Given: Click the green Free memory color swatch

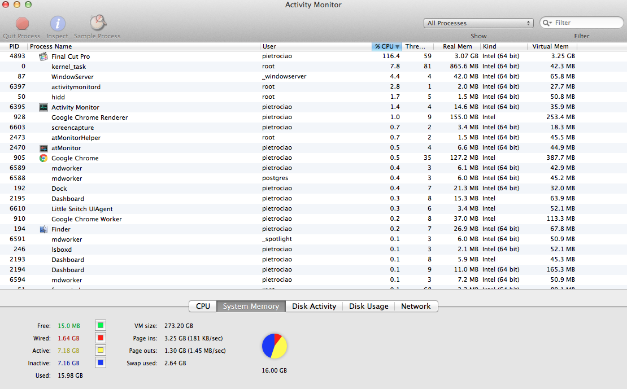Looking at the screenshot, I should click(101, 325).
